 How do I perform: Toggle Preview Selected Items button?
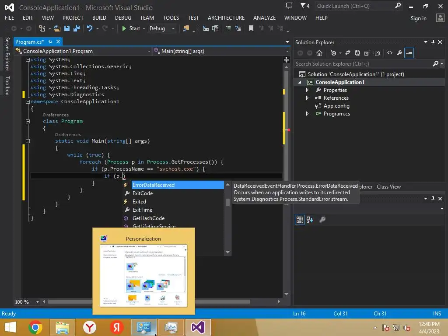click(409, 53)
